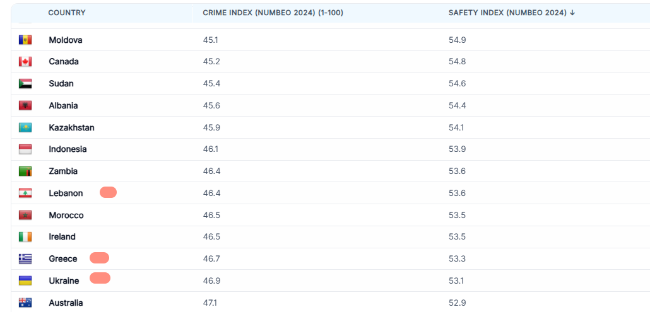This screenshot has height=312, width=650.
Task: Sort by Country column header
Action: point(67,13)
